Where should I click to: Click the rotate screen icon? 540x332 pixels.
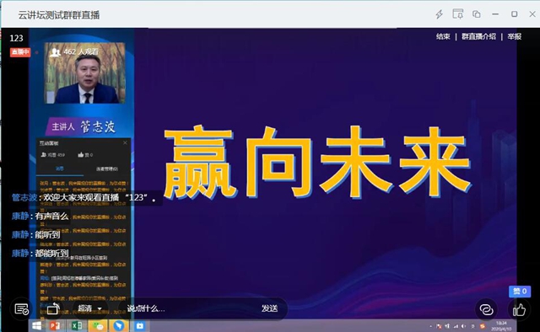point(53,308)
